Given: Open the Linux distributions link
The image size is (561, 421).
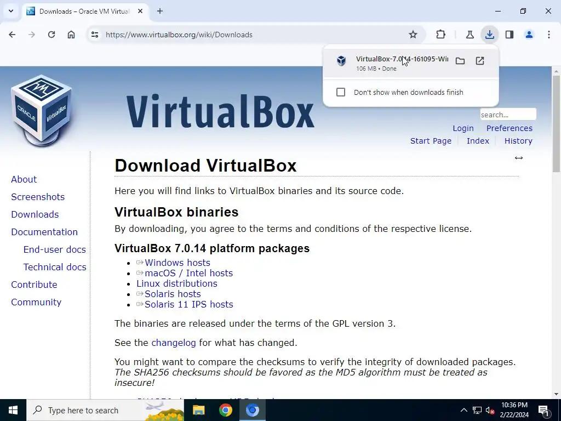Looking at the screenshot, I should click(x=177, y=283).
